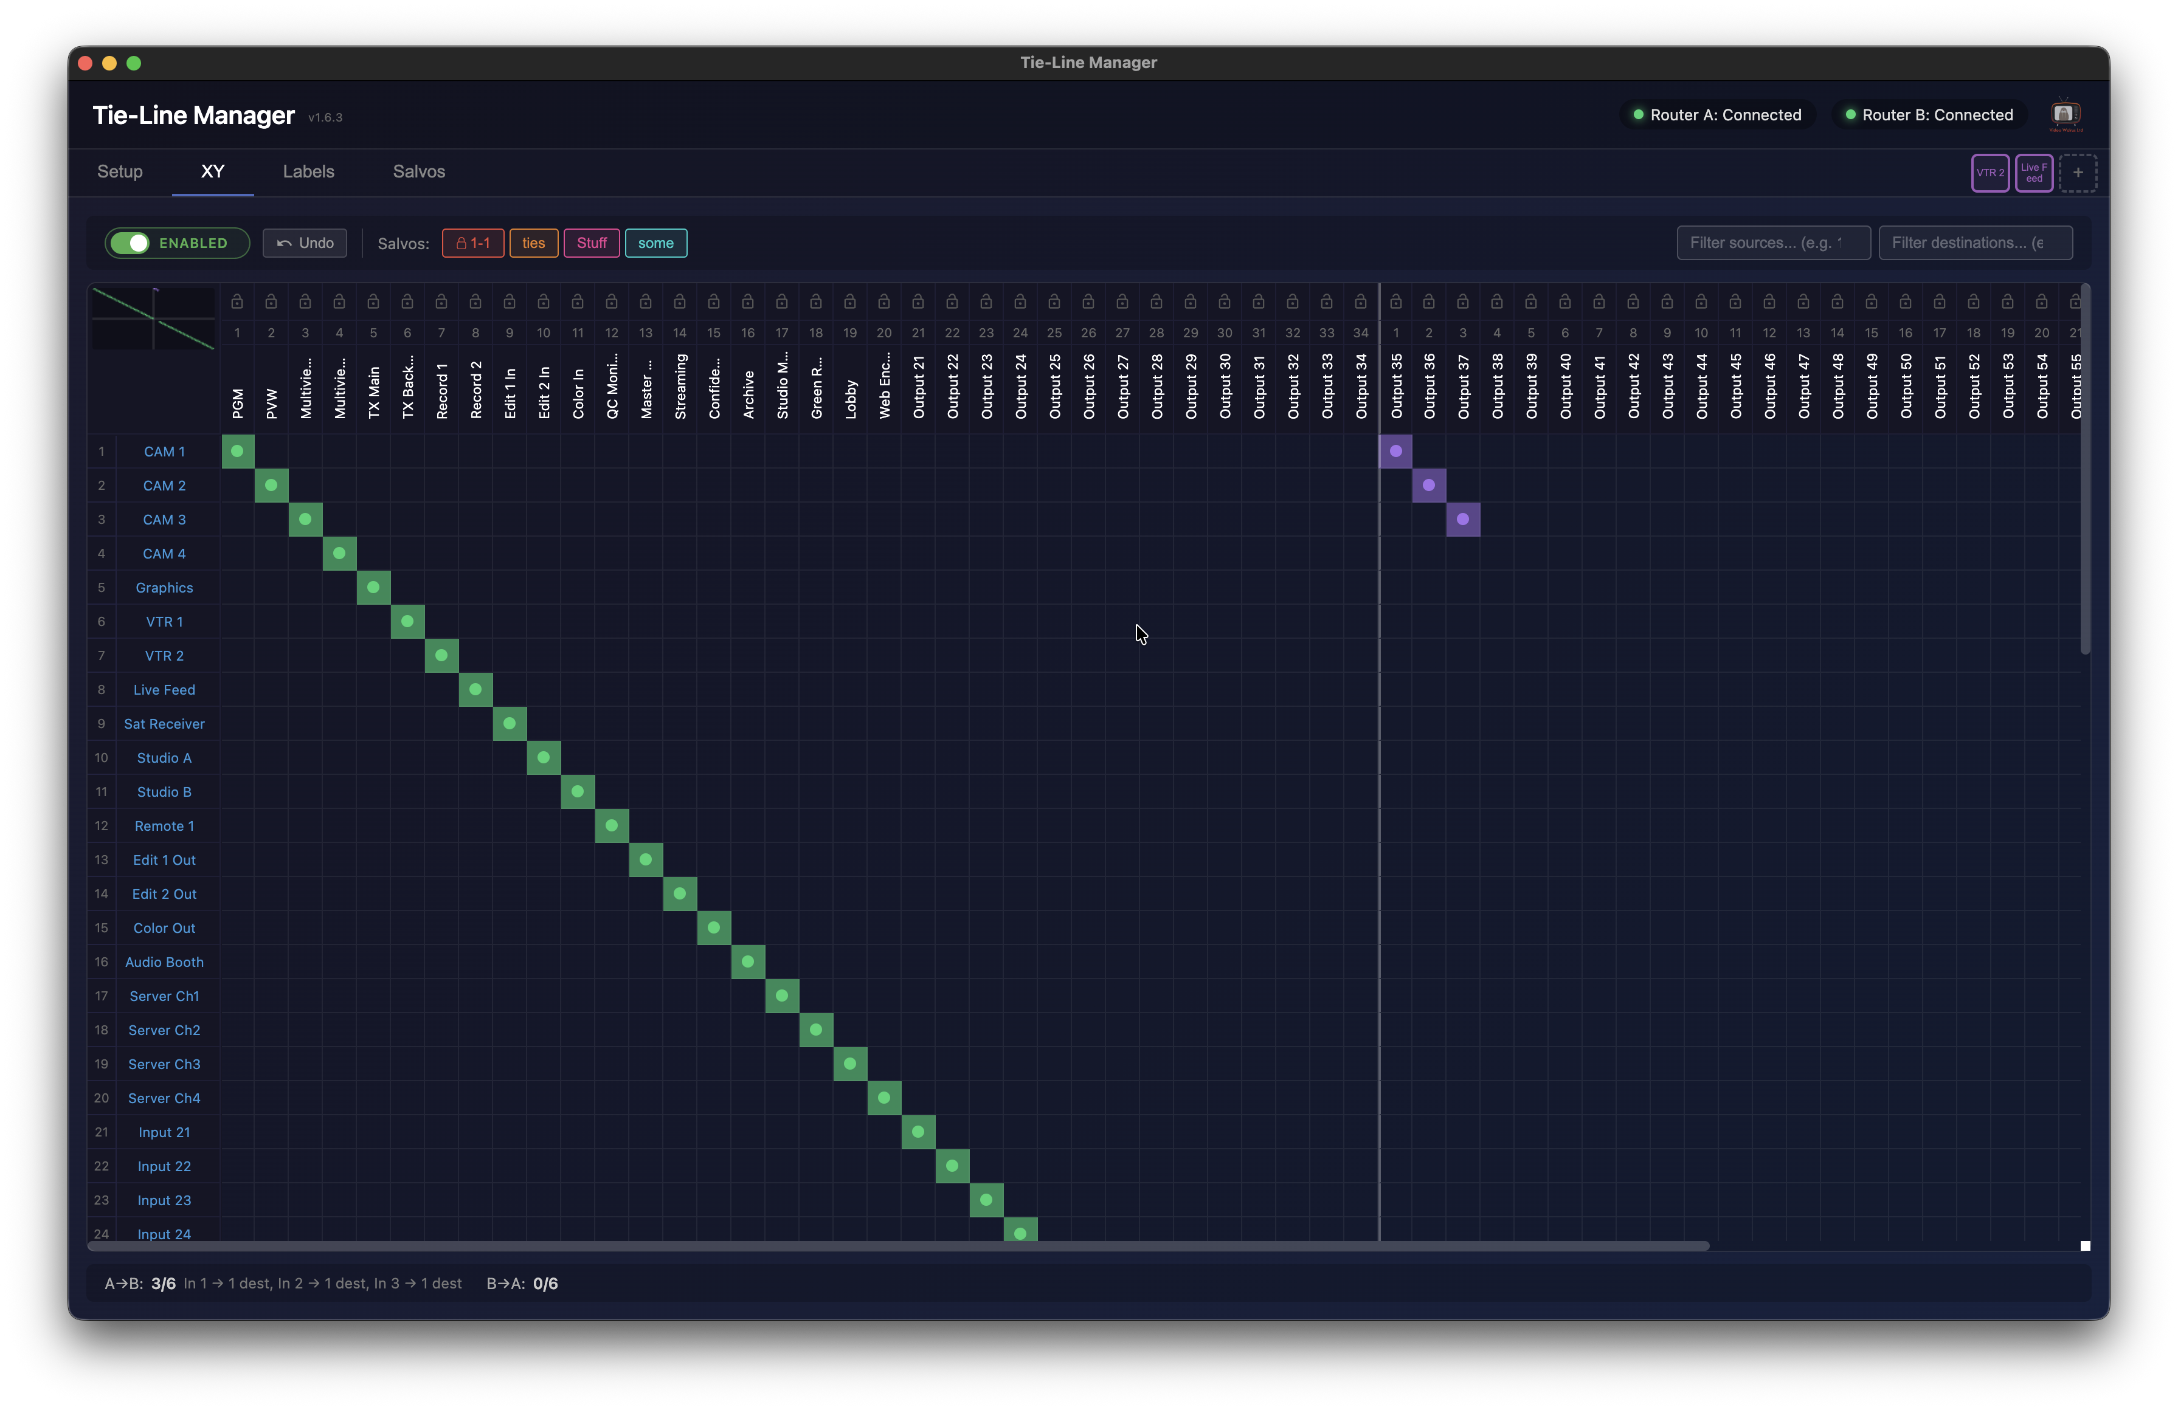The width and height of the screenshot is (2178, 1410).
Task: Apply the pink Stuff salvo
Action: 591,242
